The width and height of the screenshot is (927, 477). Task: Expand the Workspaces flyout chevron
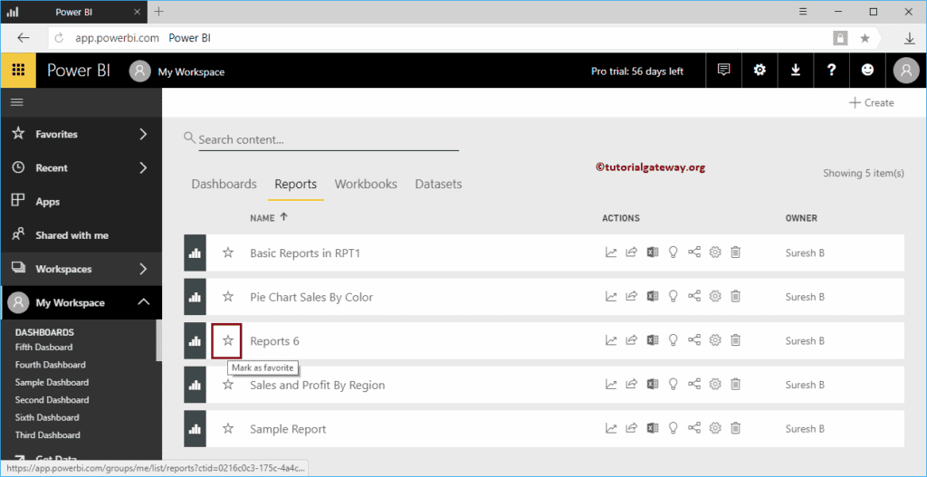click(x=143, y=269)
